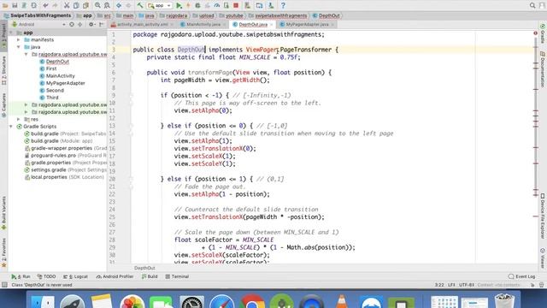Click the DepthOut breadcrumb item
This screenshot has width=547, height=308.
pyautogui.click(x=326, y=15)
